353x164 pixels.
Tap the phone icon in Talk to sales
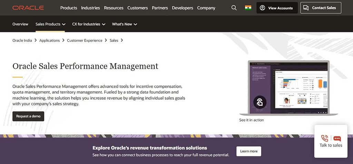325,138
